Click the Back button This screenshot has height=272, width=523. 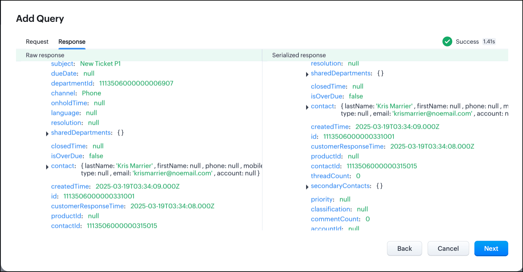click(x=404, y=248)
